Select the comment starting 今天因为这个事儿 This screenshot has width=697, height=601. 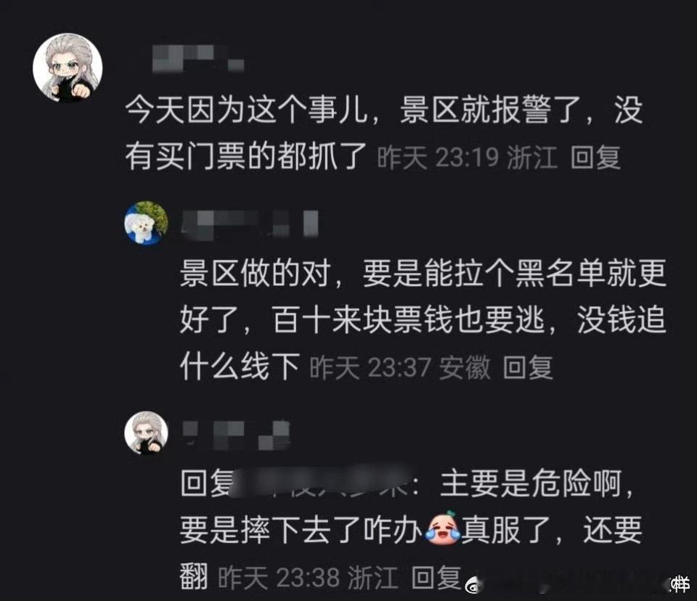pos(383,134)
